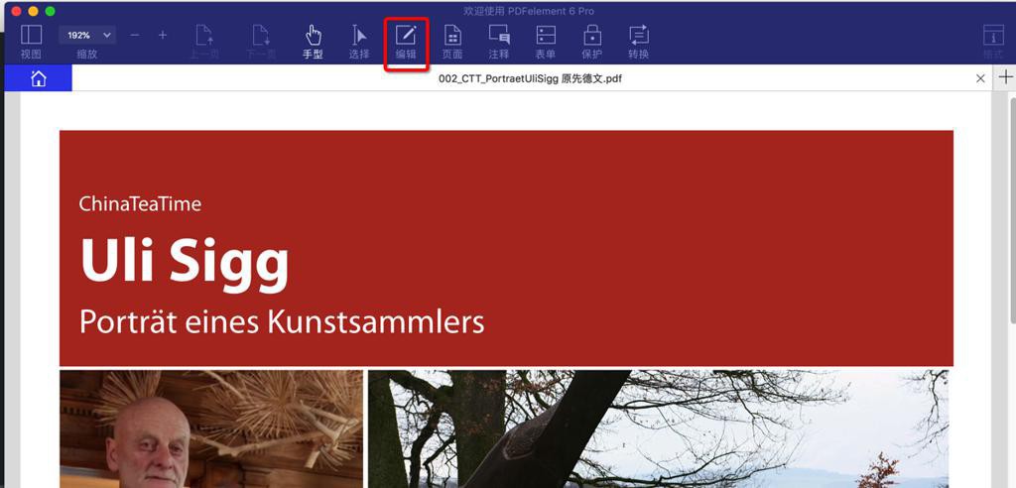Open the 视图 (View) panel icon
This screenshot has height=488, width=1016.
click(31, 42)
